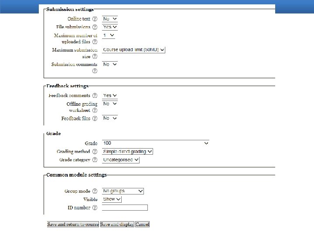Click Save and return to course
This screenshot has height=236, width=314.
click(73, 224)
